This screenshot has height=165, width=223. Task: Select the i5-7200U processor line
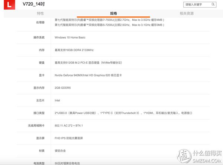pos(109,25)
